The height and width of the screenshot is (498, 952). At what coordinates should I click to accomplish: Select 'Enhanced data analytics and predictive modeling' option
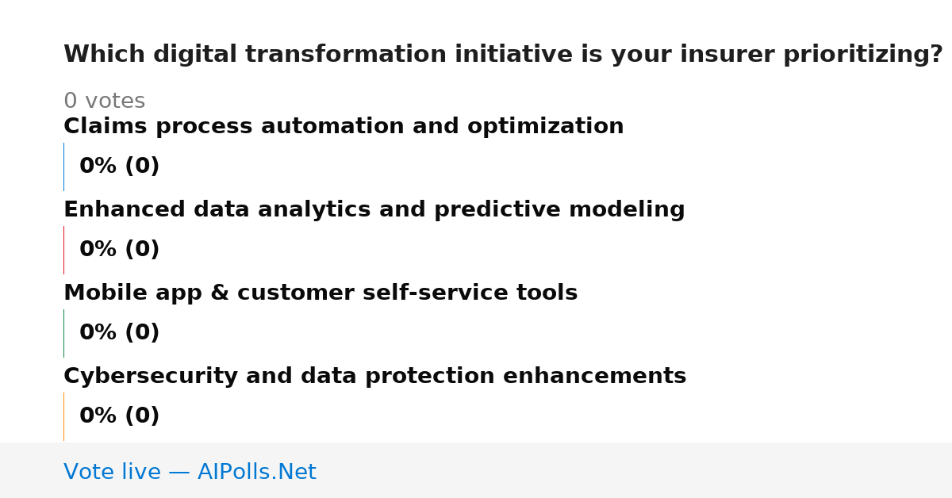374,210
